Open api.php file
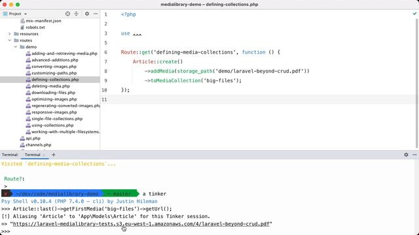The height and width of the screenshot is (235, 419). tap(33, 138)
